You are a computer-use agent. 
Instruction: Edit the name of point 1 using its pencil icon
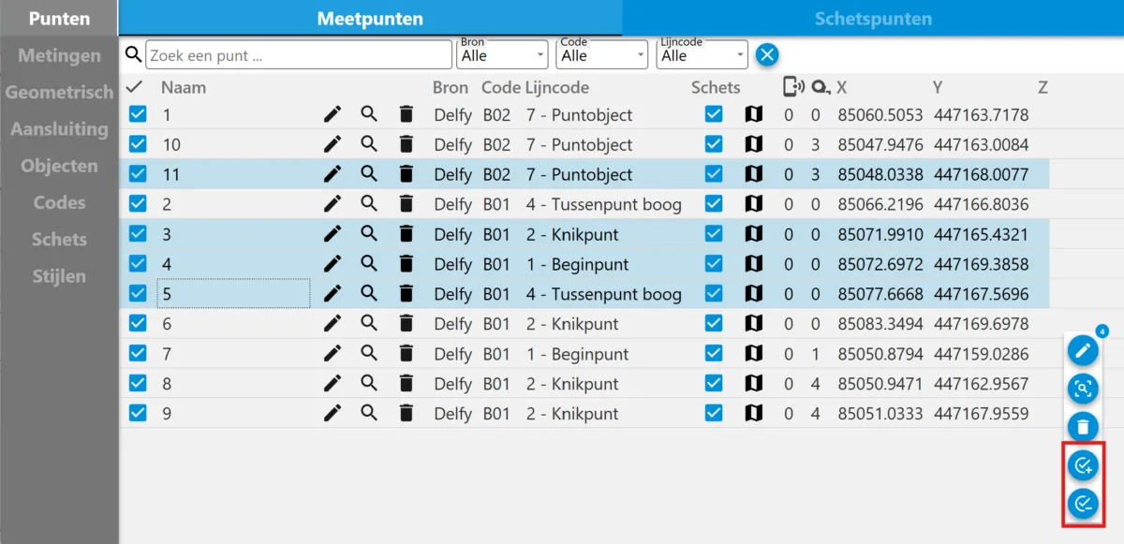point(332,114)
